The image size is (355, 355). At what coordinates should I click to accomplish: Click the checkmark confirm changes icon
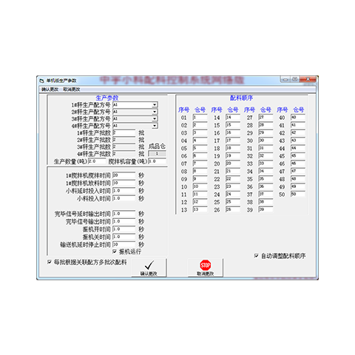(x=149, y=265)
